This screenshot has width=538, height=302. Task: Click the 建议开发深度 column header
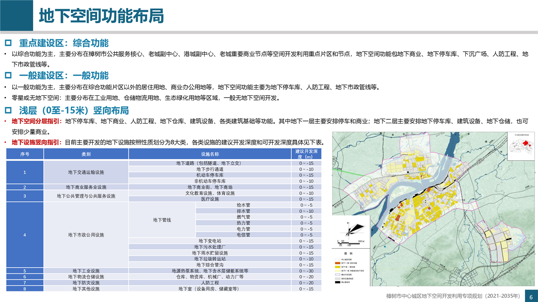click(306, 154)
